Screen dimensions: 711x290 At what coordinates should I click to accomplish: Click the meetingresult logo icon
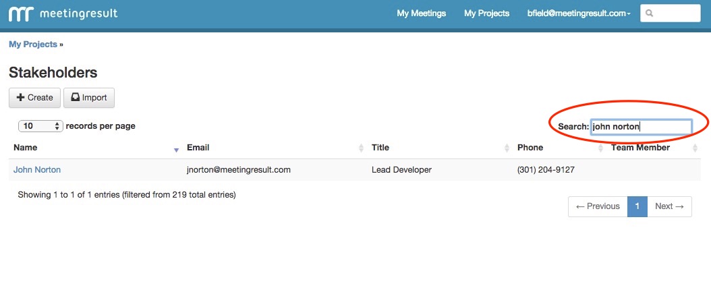[x=21, y=13]
